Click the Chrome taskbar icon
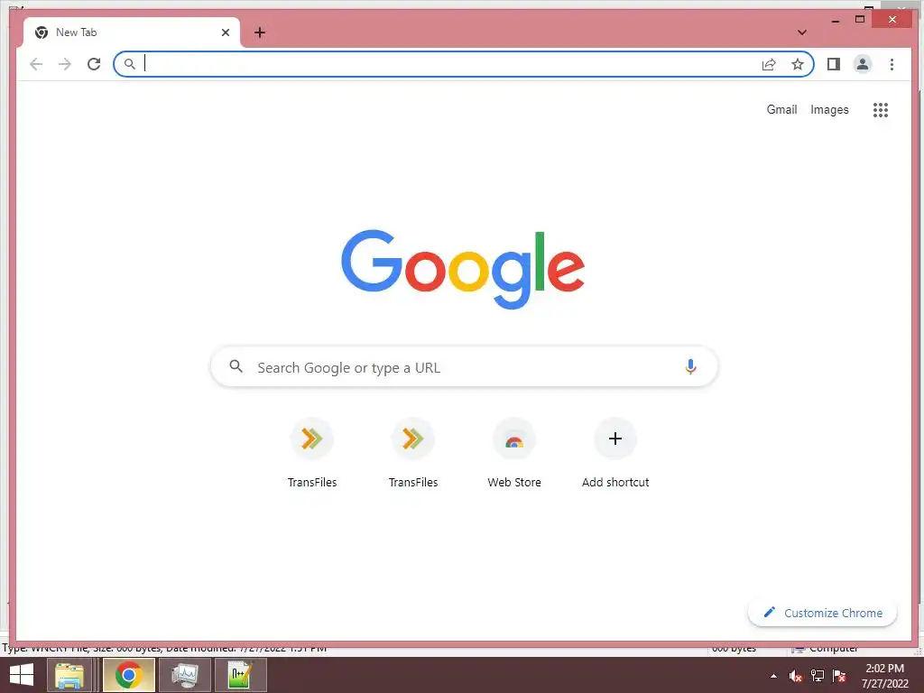 [x=128, y=675]
